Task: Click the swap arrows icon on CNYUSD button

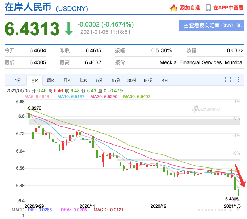Action: 186,26
